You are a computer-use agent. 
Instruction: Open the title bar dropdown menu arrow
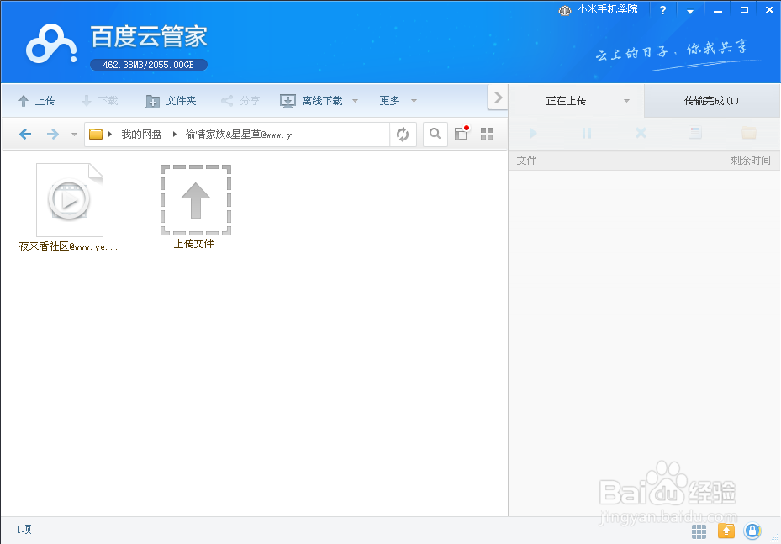click(x=690, y=10)
